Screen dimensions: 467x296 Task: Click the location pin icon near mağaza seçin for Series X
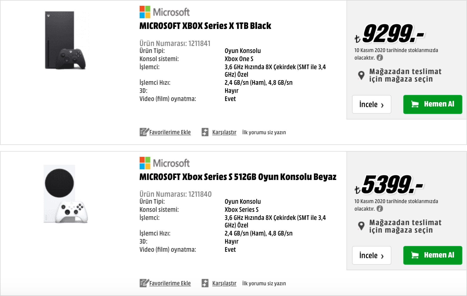coord(361,75)
